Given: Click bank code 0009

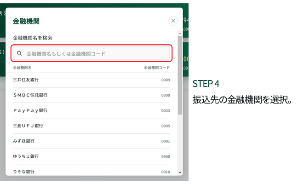Looking at the screenshot, I should (166, 80).
